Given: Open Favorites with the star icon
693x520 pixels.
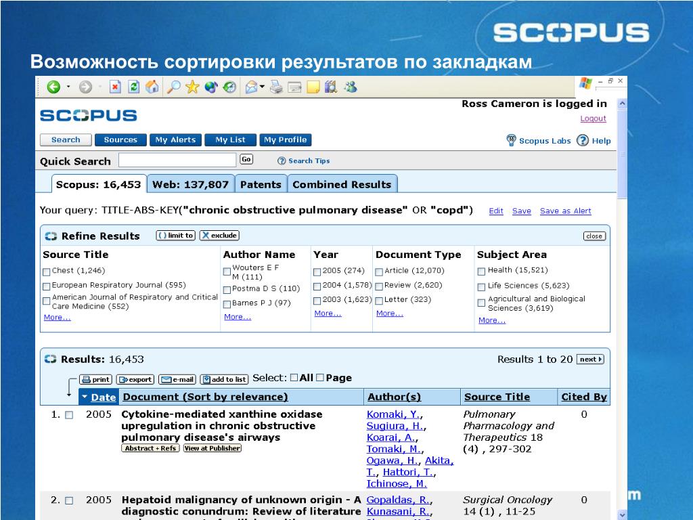Looking at the screenshot, I should (192, 87).
